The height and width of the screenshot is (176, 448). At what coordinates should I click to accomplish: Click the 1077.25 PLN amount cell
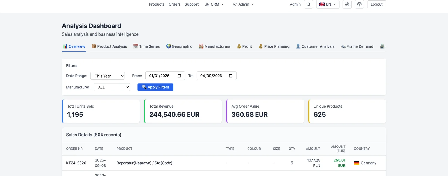[x=314, y=163]
